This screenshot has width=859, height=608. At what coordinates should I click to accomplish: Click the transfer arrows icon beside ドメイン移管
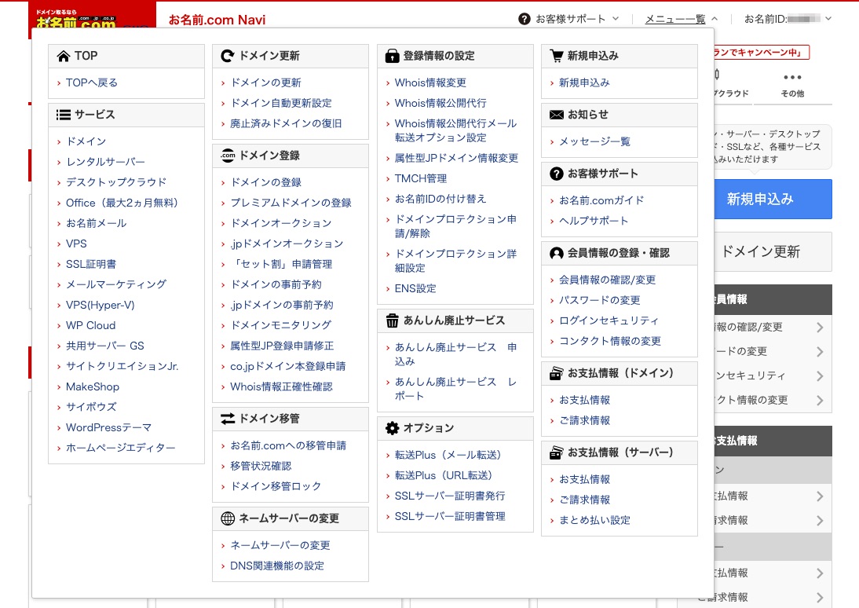pyautogui.click(x=228, y=419)
